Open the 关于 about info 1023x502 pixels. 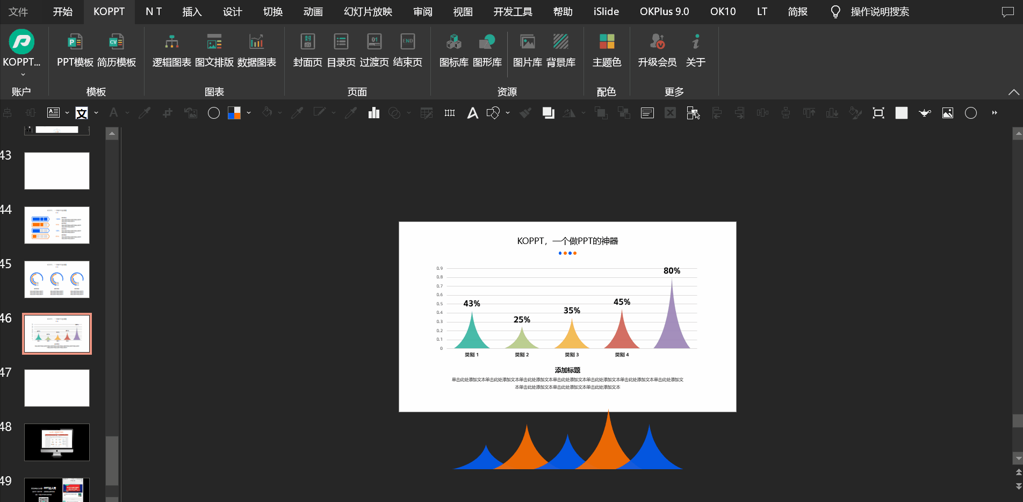(x=696, y=49)
